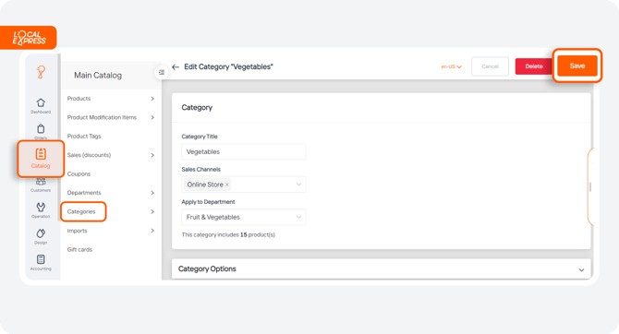Expand the Category Options section
619x334 pixels.
coord(581,270)
